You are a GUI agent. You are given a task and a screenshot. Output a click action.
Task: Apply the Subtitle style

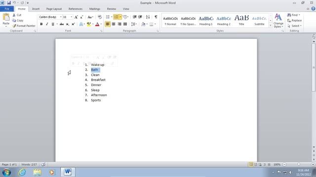click(x=259, y=21)
